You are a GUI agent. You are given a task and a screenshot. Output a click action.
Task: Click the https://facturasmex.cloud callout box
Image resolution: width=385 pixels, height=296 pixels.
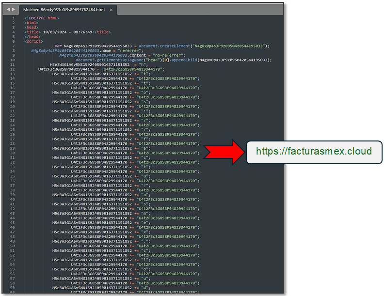[x=314, y=151]
